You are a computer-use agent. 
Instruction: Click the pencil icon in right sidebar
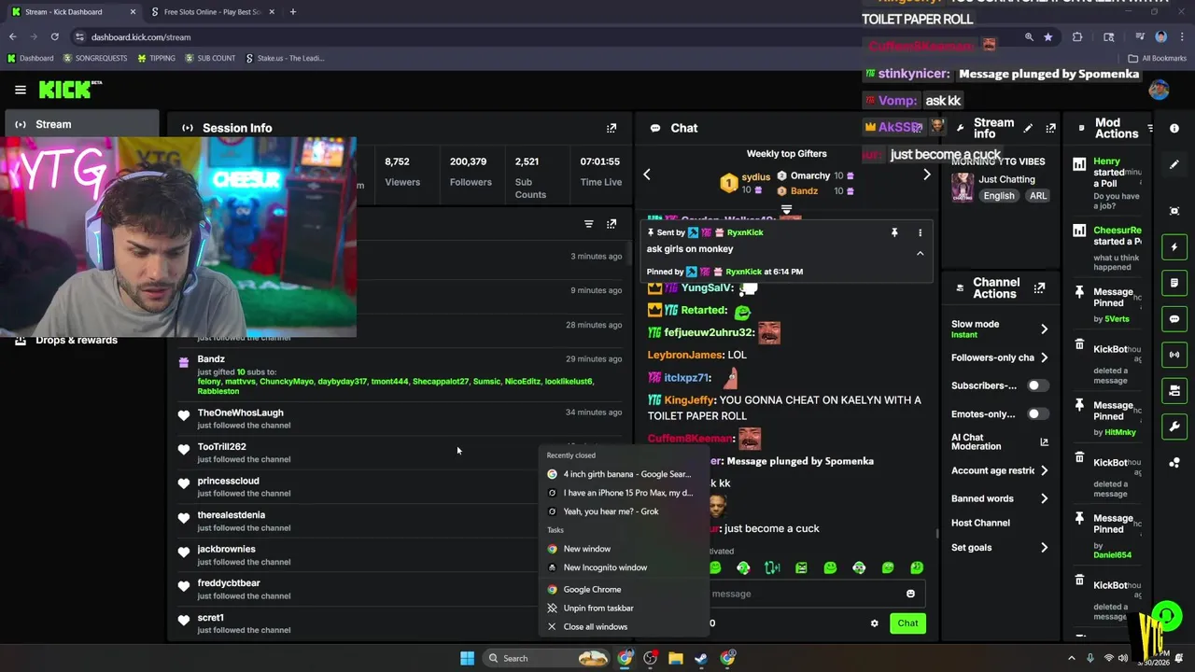[x=1174, y=164]
